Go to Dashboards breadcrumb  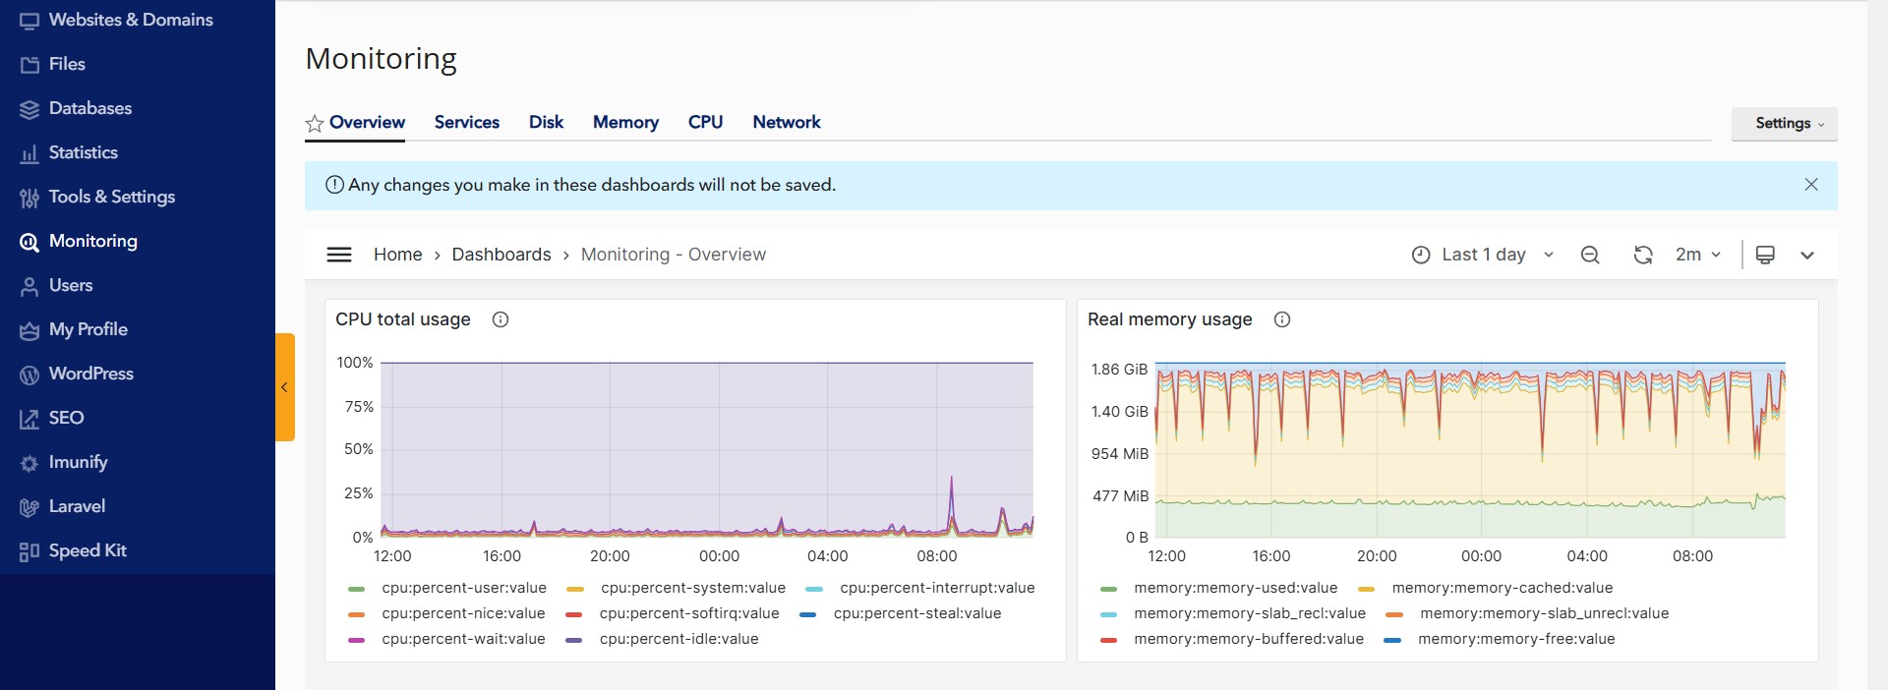(501, 255)
